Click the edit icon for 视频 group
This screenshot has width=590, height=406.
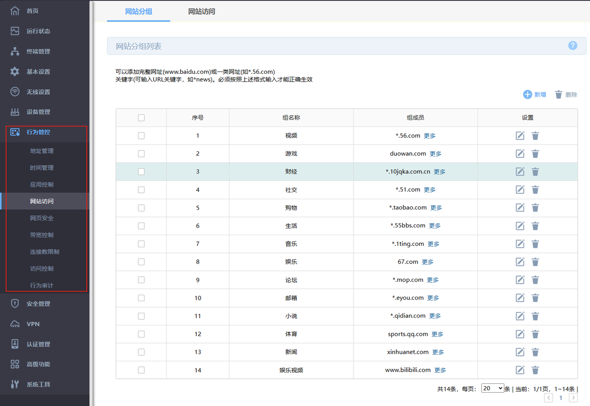point(520,136)
